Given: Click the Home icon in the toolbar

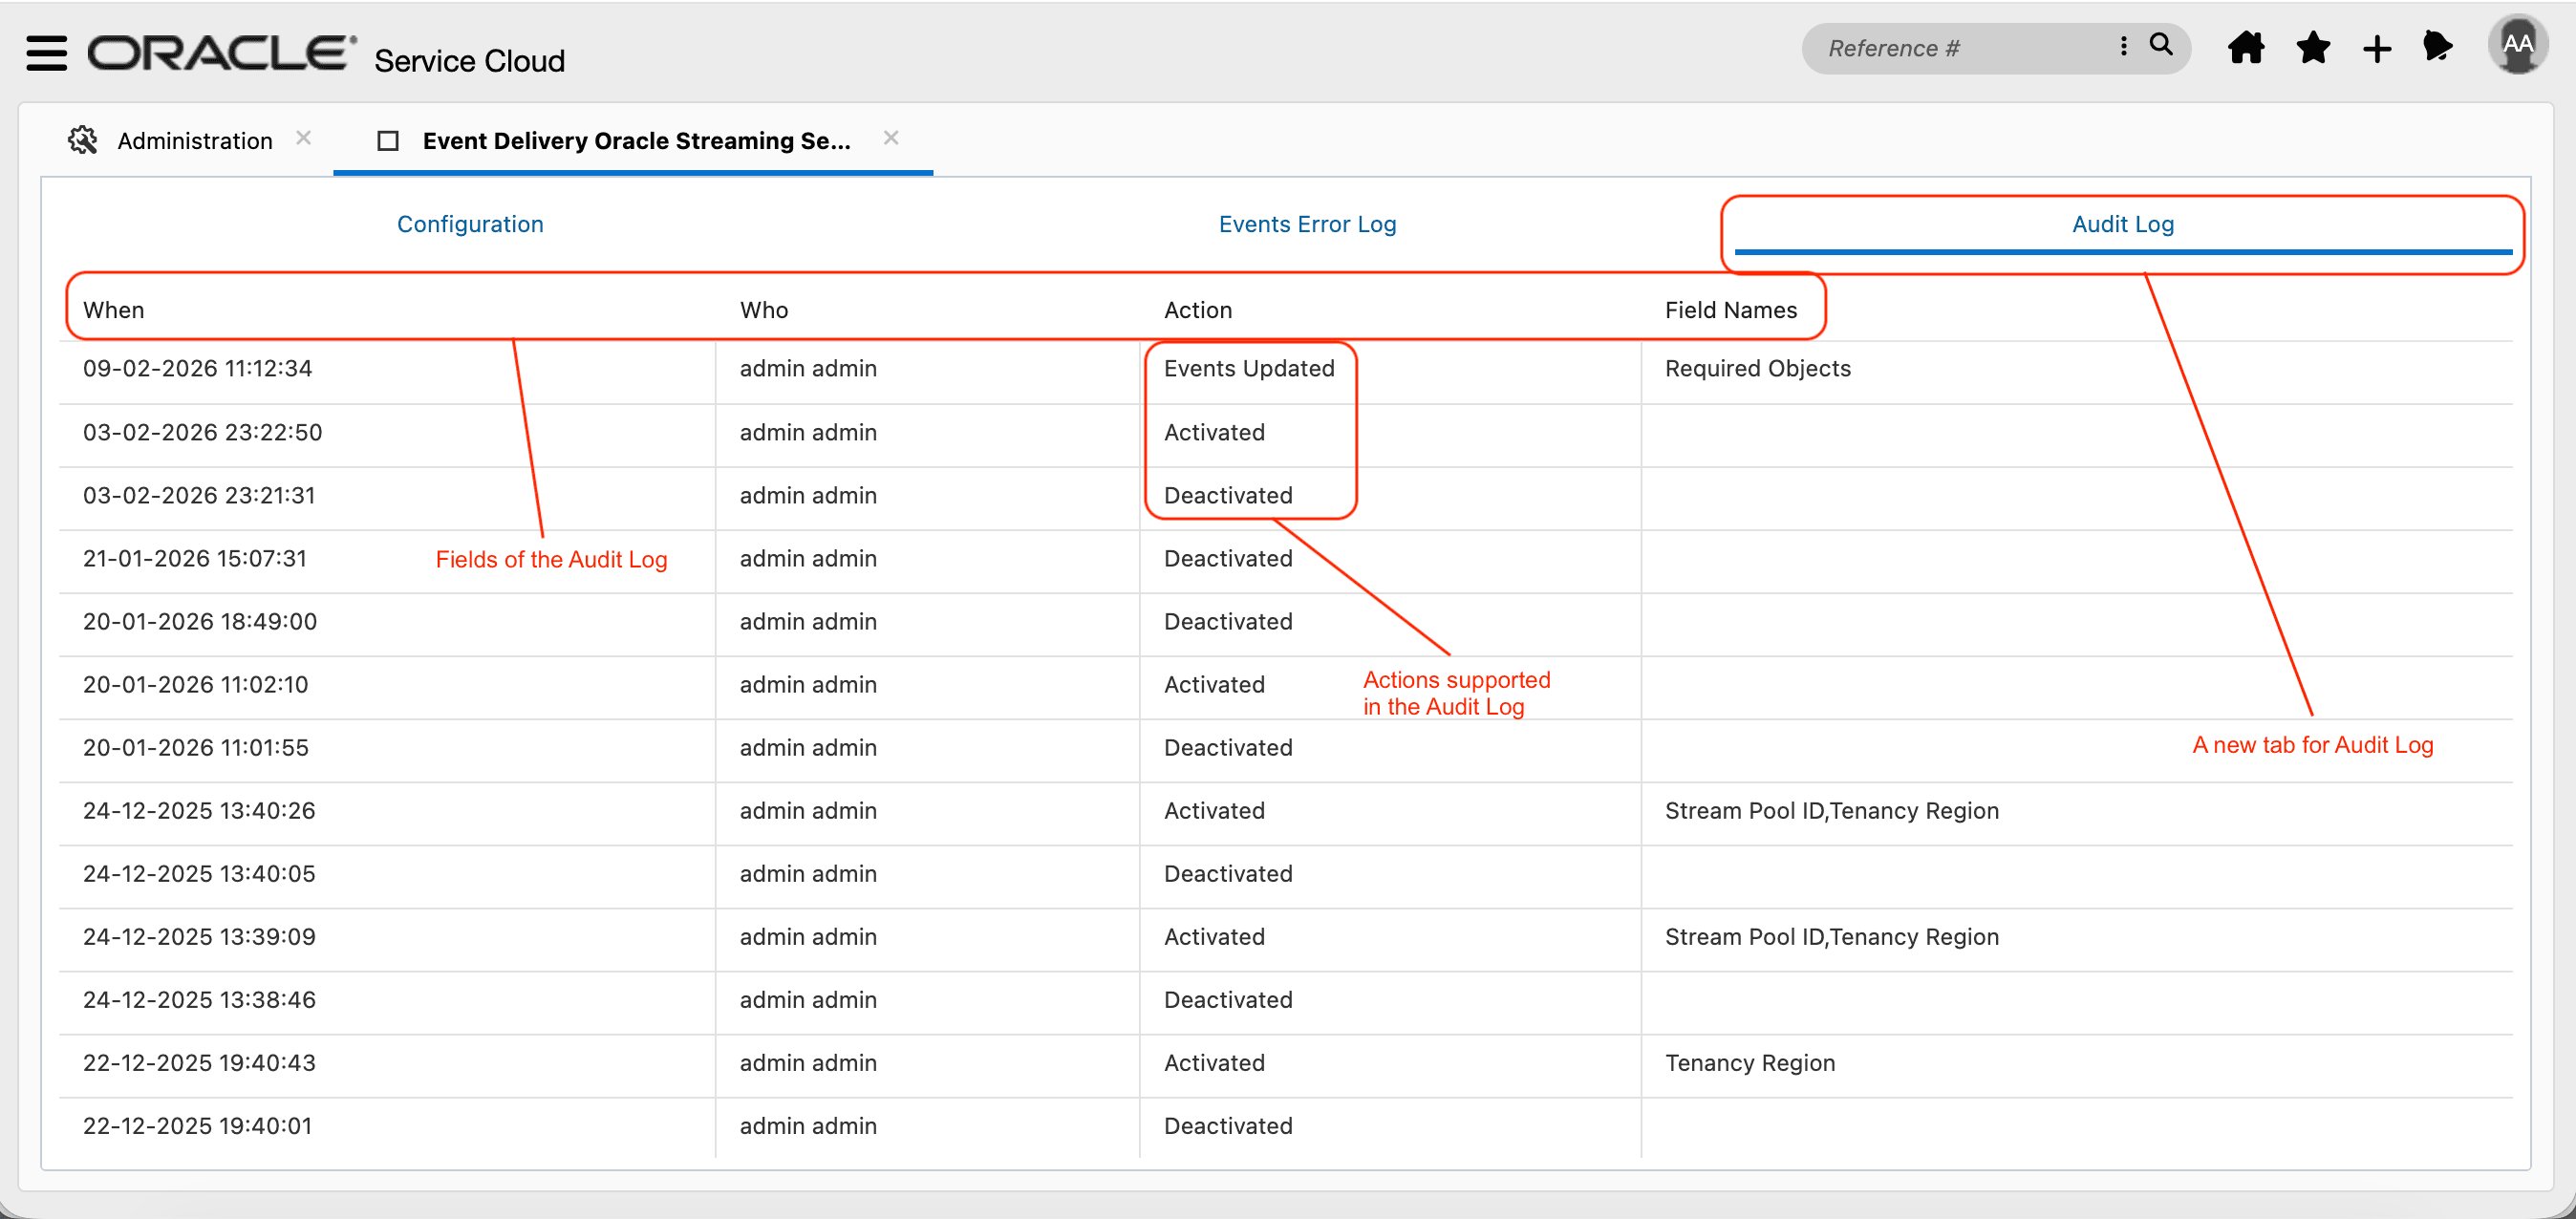Looking at the screenshot, I should click(x=2245, y=47).
